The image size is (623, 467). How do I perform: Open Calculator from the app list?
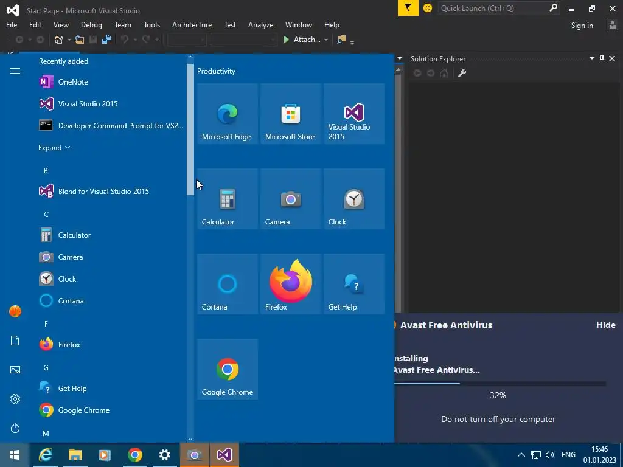[x=111, y=235]
